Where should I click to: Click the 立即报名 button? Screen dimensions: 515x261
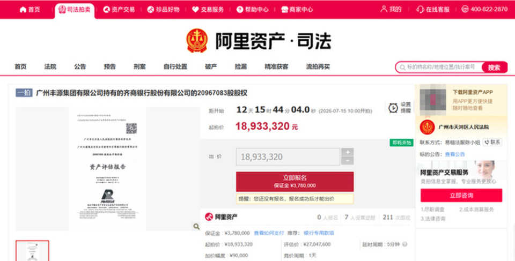(x=295, y=182)
